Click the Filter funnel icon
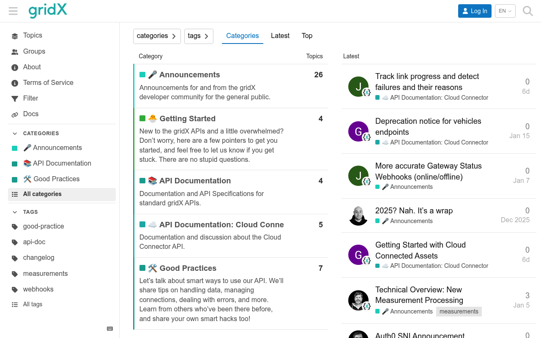This screenshot has height=338, width=541. coord(15,98)
